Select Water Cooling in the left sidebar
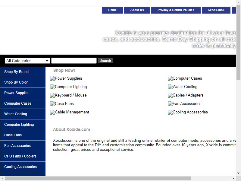 pos(23,114)
